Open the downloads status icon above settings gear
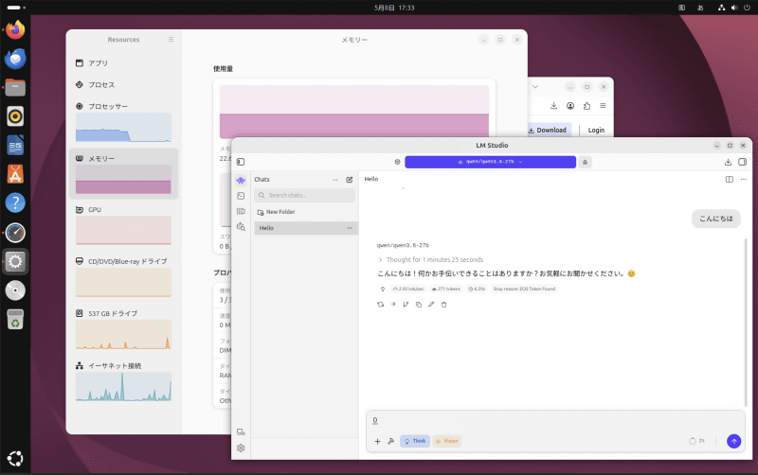The width and height of the screenshot is (758, 475). tap(241, 432)
